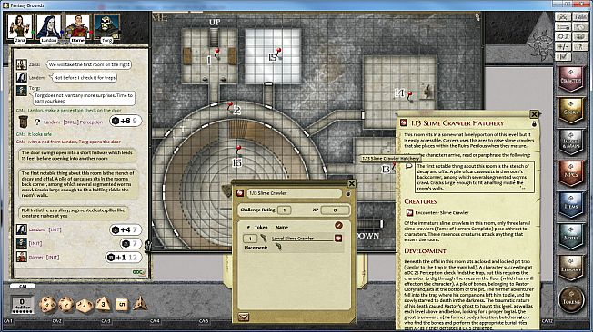This screenshot has width=593, height=332.
Task: Select Landon's character portrait
Action: pyautogui.click(x=49, y=27)
